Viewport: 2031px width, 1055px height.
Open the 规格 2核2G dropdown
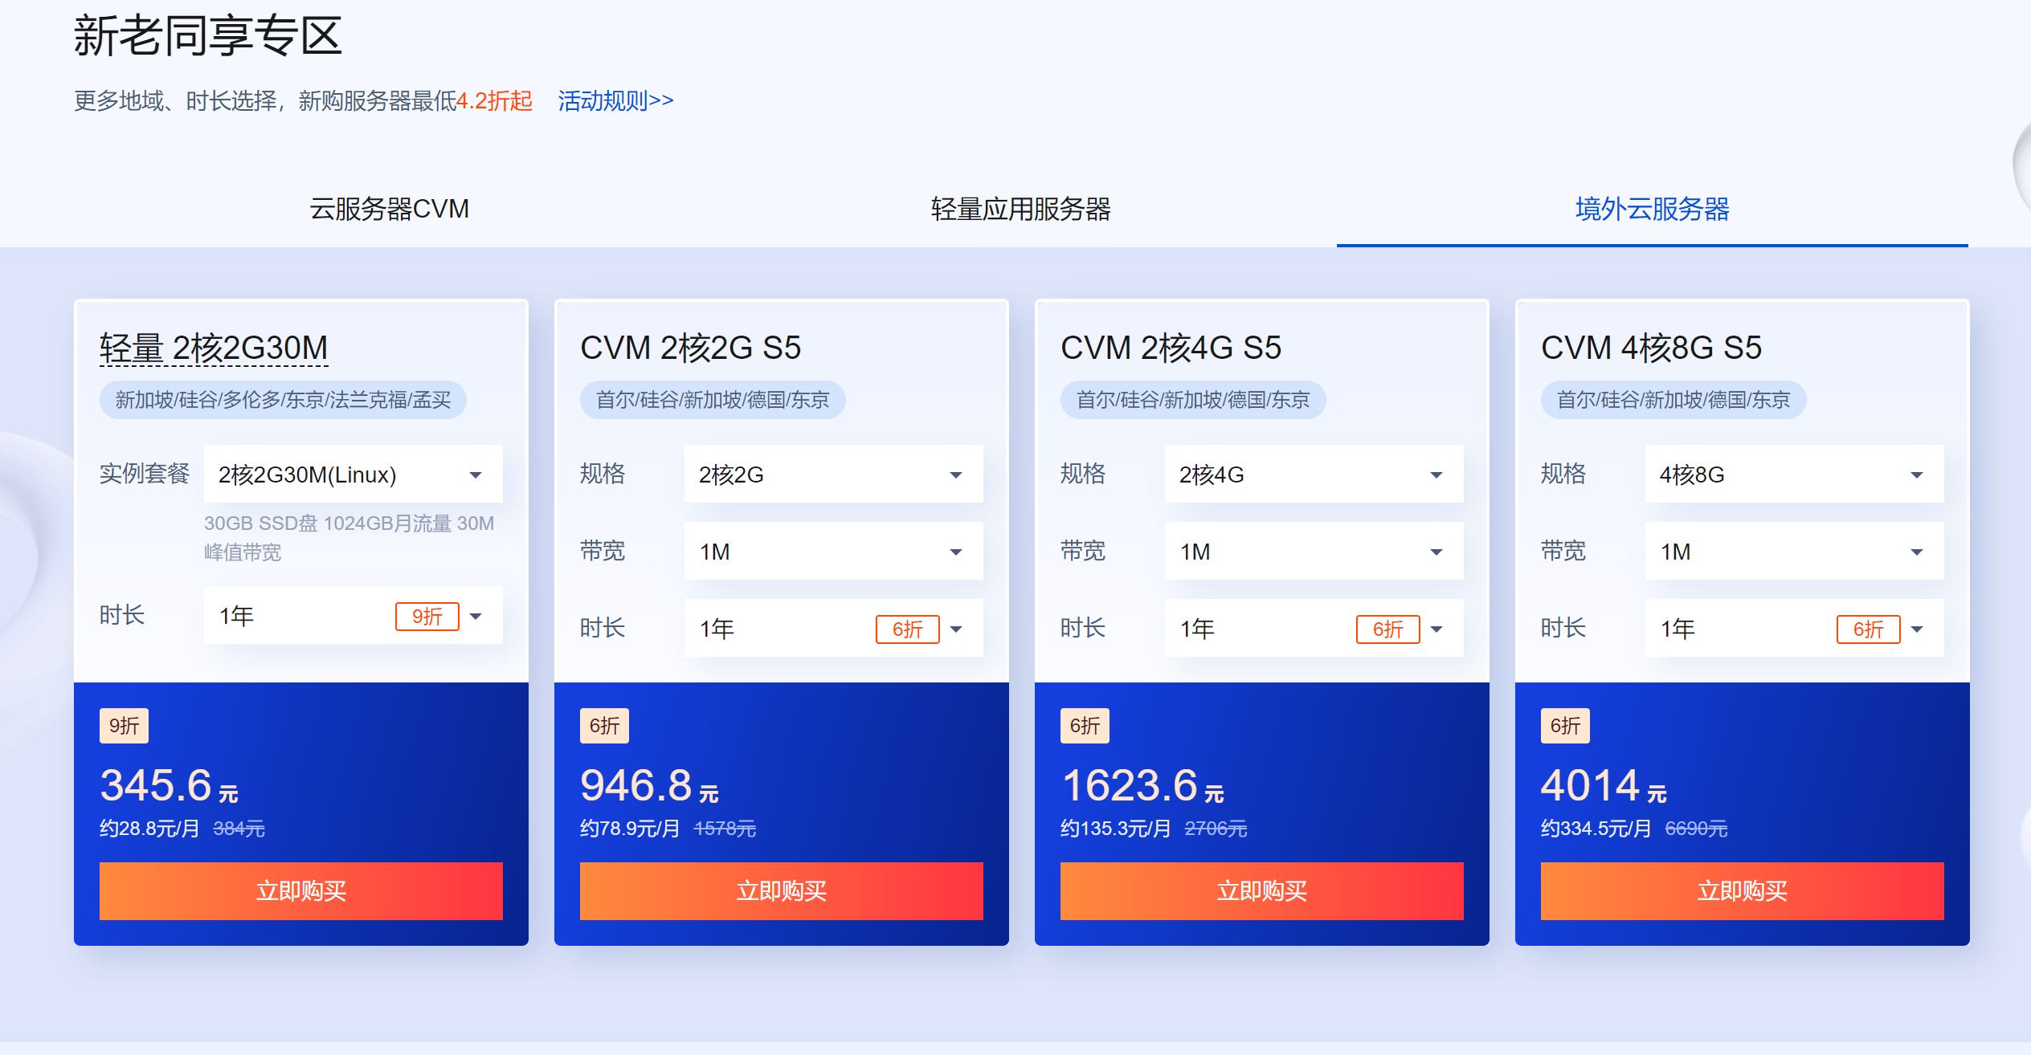click(x=834, y=475)
